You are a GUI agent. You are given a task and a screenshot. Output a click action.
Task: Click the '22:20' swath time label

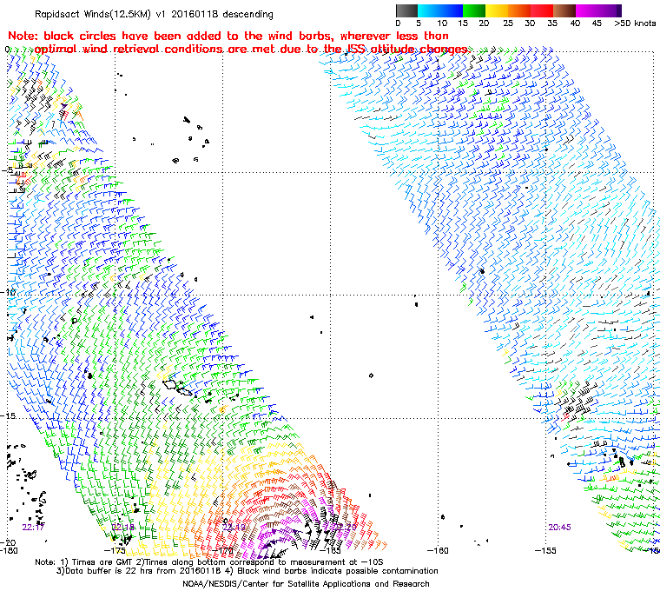345,528
